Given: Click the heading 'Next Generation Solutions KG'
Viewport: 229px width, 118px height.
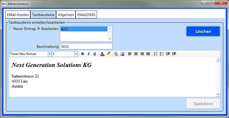Looking at the screenshot, I should pos(52,65).
